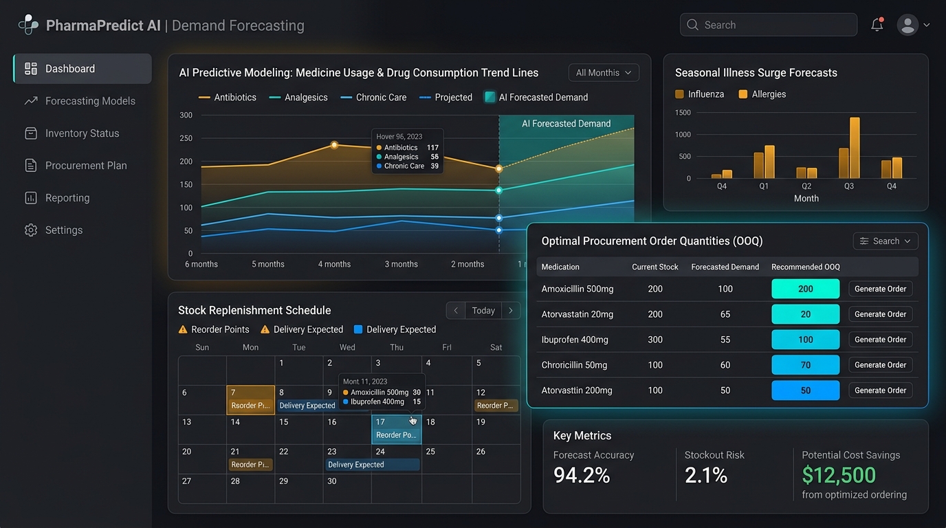Click the blue Delivery Expected legend square

(x=358, y=329)
